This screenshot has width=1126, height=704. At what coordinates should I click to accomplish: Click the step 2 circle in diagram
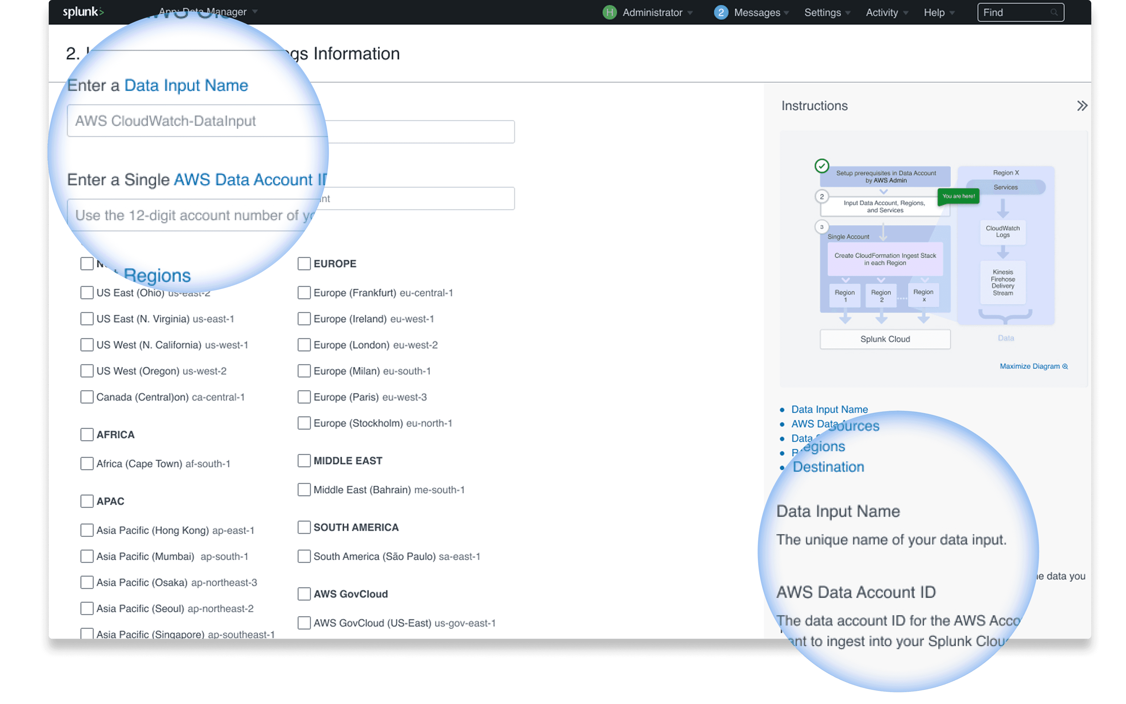822,196
